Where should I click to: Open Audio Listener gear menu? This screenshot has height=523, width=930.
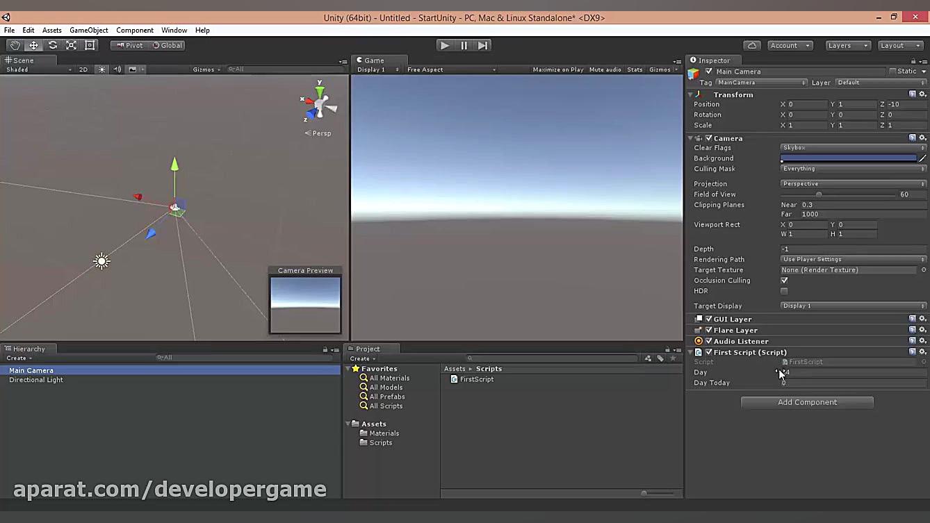(922, 341)
